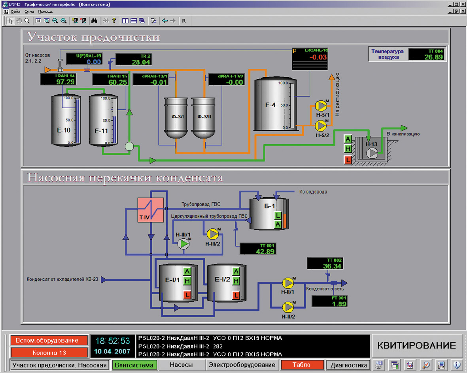Cascade windows icon
Screen dimensions: 467x373
(142, 21)
